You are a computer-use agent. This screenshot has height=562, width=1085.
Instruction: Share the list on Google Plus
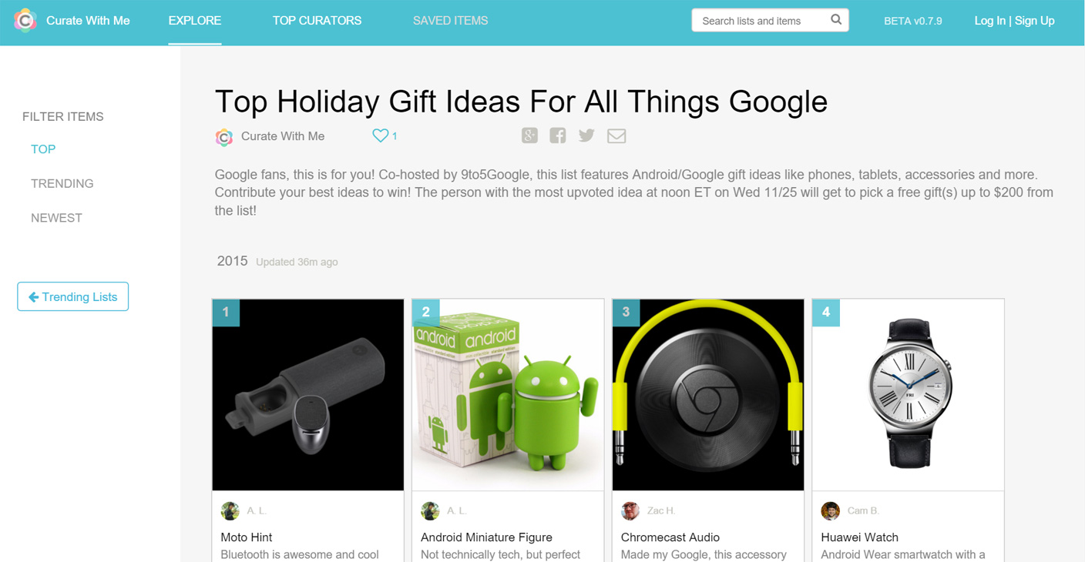(x=529, y=135)
